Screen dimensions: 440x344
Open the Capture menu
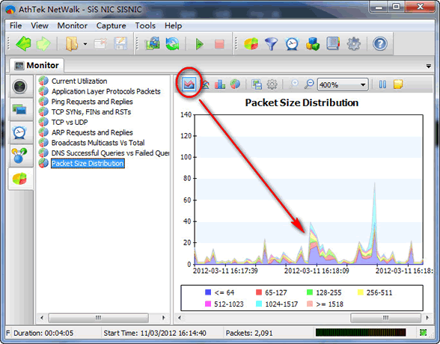point(111,25)
